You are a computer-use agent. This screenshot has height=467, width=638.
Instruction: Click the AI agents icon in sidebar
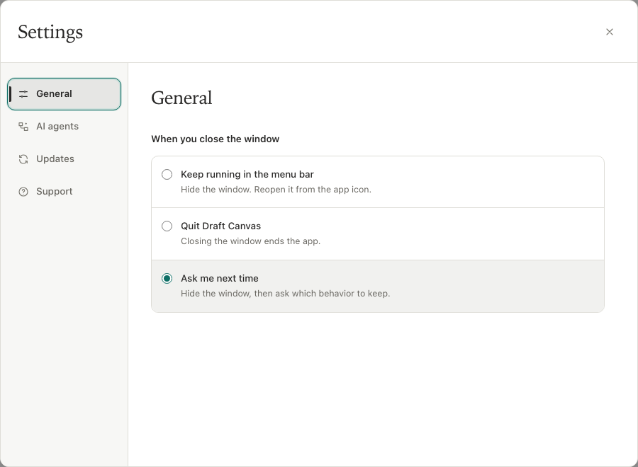(23, 126)
